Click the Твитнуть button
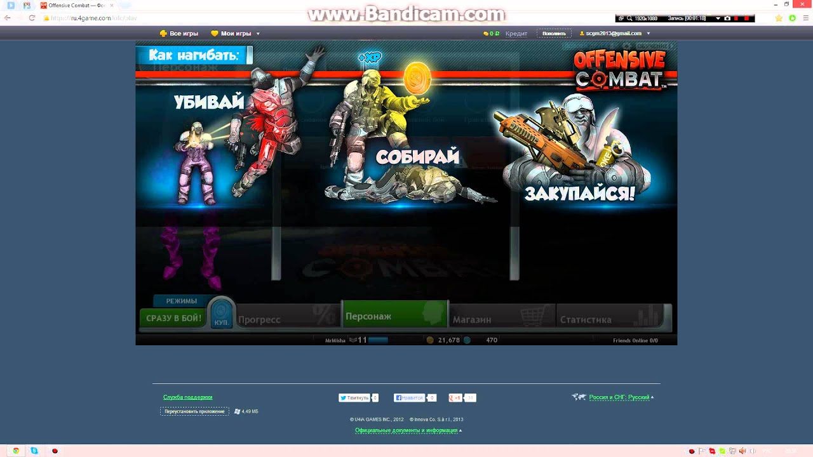Viewport: 813px width, 457px height. pos(354,398)
